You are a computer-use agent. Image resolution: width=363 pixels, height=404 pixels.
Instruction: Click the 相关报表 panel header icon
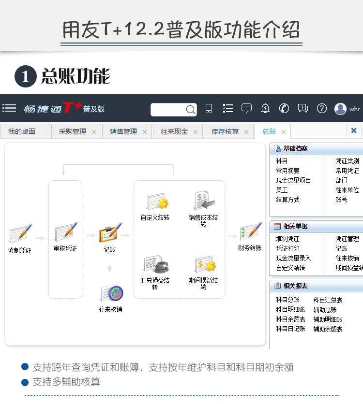tap(278, 286)
